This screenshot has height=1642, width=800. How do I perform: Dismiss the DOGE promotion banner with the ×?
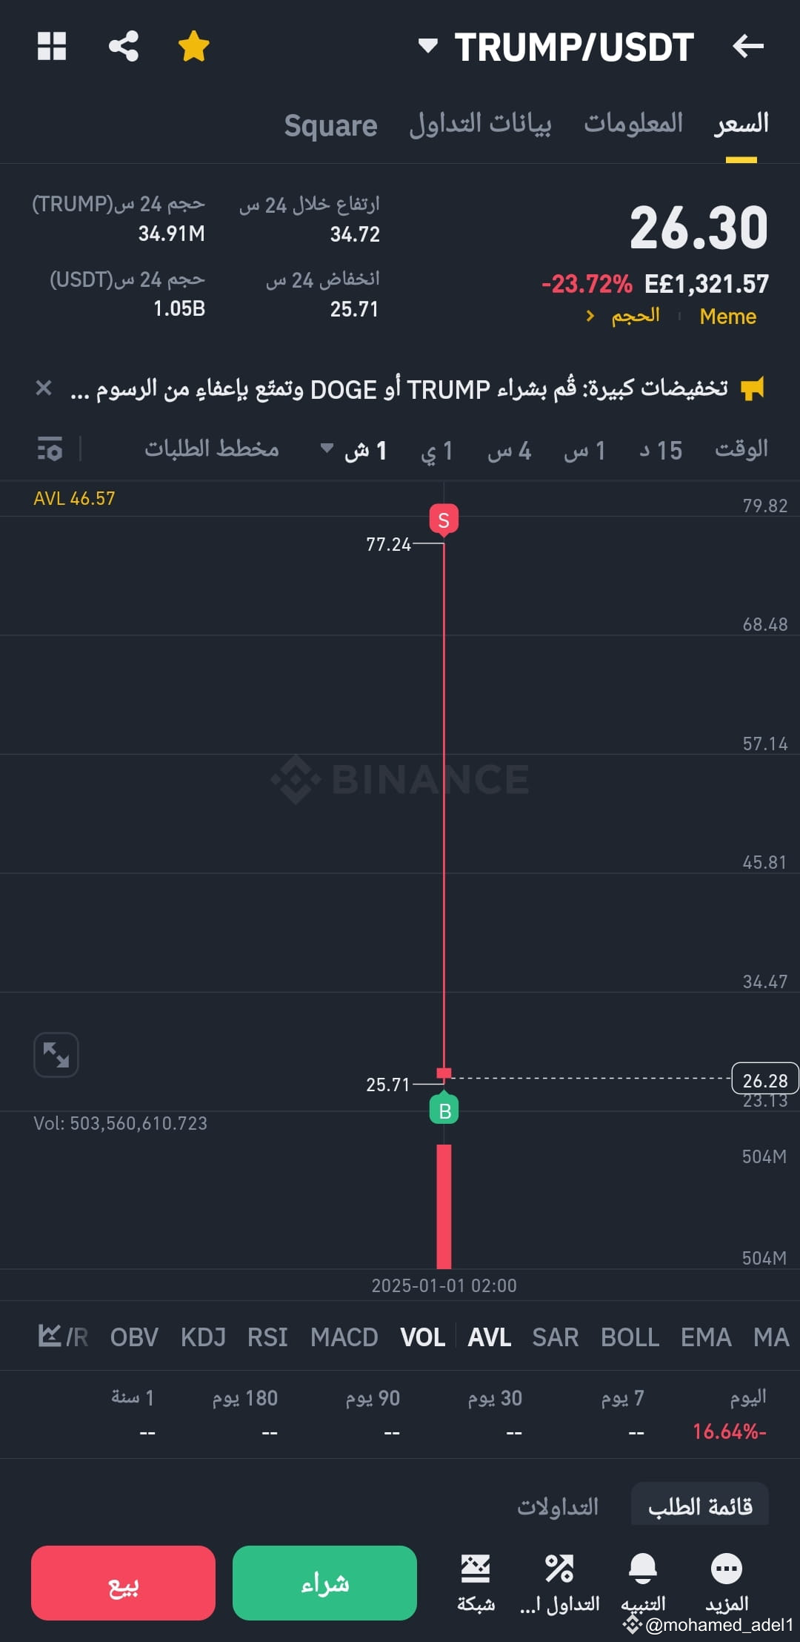coord(43,387)
